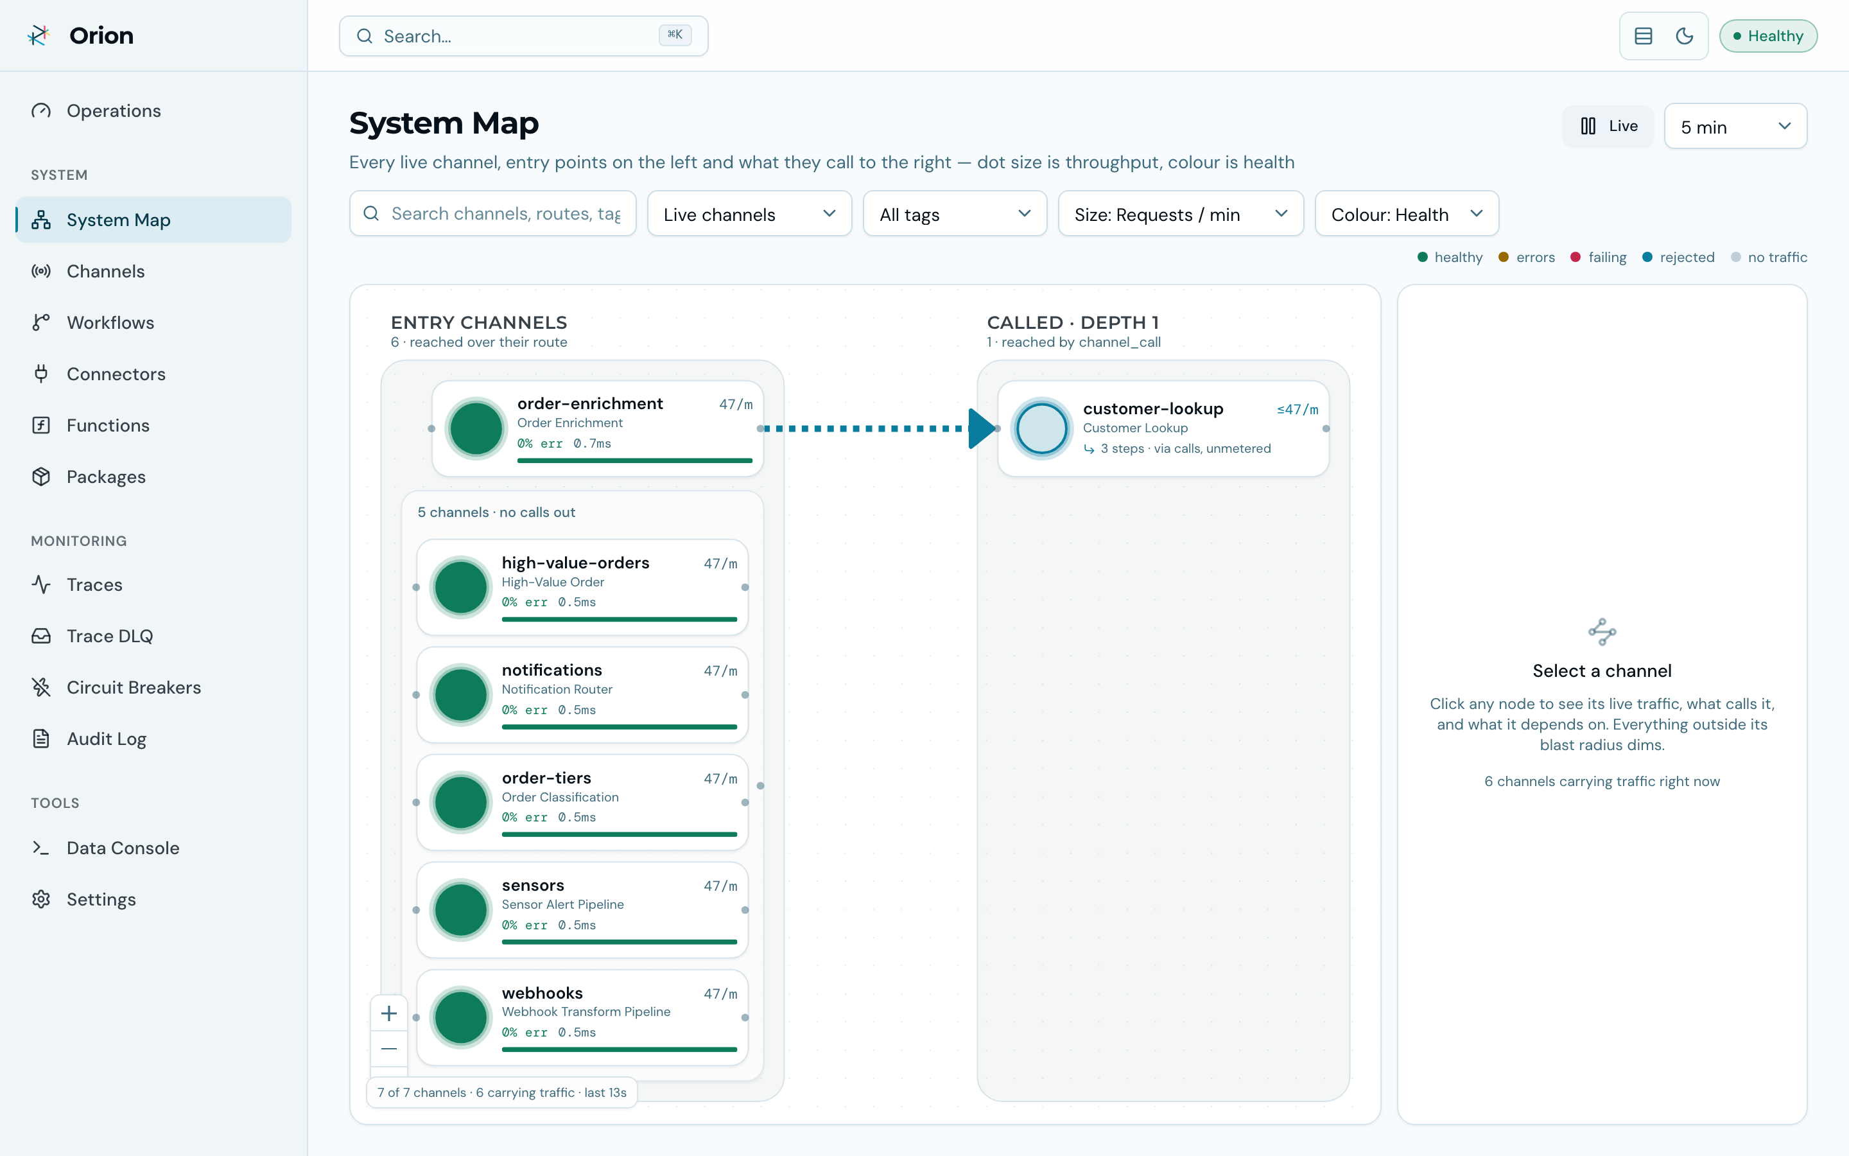Click the Packages box icon
This screenshot has height=1156, width=1849.
click(x=41, y=477)
